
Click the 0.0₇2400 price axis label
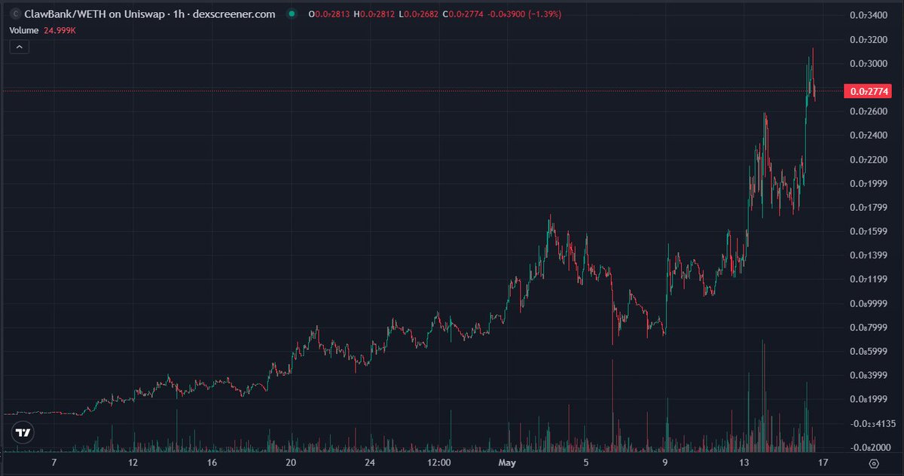click(870, 136)
